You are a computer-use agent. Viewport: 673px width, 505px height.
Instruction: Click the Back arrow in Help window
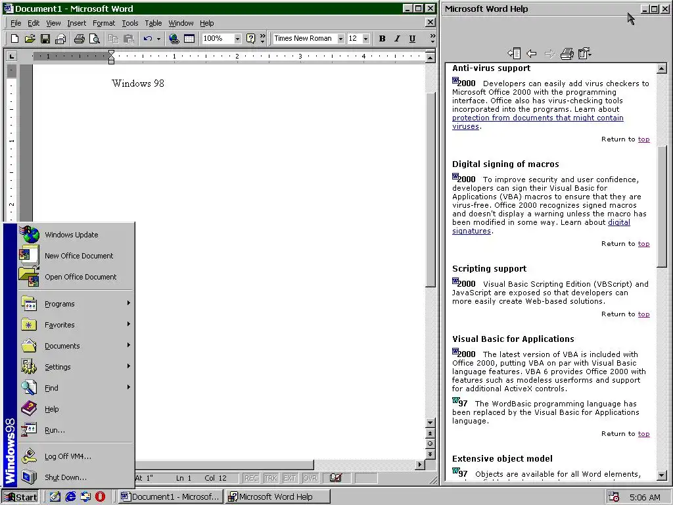[x=532, y=53]
